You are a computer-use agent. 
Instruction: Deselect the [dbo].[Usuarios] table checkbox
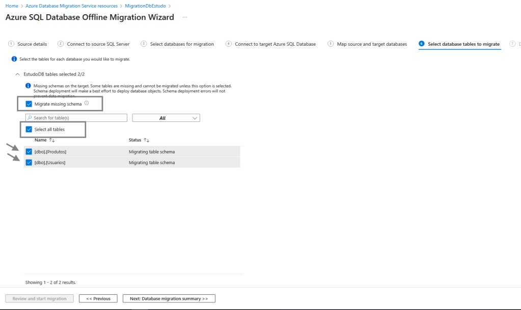point(29,163)
